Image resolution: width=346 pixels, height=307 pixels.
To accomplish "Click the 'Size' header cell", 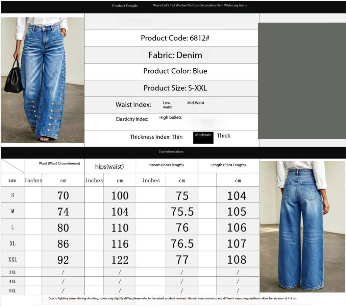I will coord(12,181).
